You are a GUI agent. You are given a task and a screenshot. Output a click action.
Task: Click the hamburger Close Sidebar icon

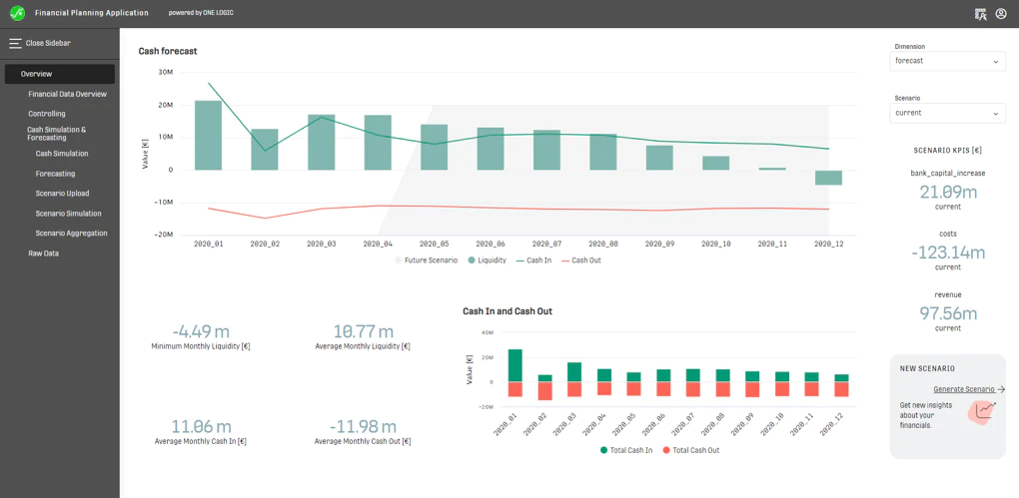pos(15,44)
